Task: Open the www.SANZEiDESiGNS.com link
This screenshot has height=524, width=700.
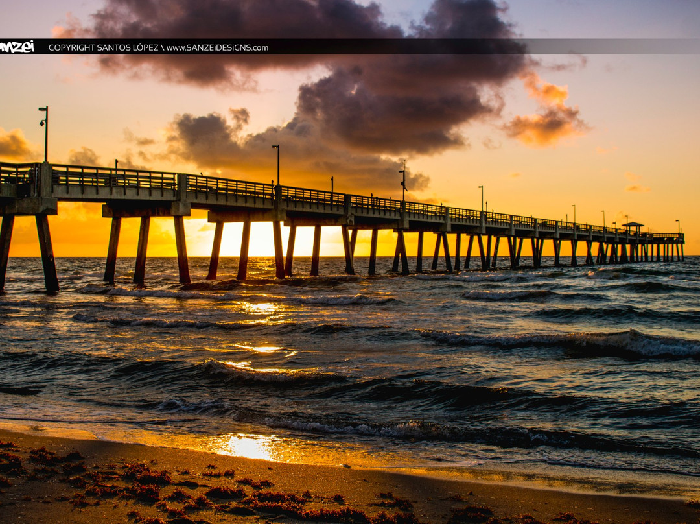Action: coord(217,47)
